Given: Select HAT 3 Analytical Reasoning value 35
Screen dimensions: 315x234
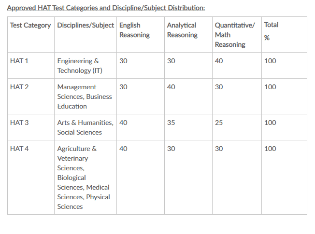Looking at the screenshot, I should [x=171, y=123].
